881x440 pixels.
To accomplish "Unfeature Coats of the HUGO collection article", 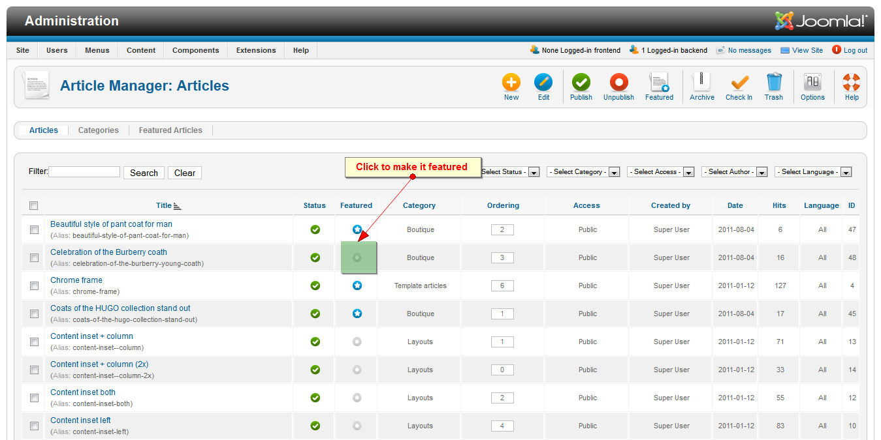I will (357, 314).
